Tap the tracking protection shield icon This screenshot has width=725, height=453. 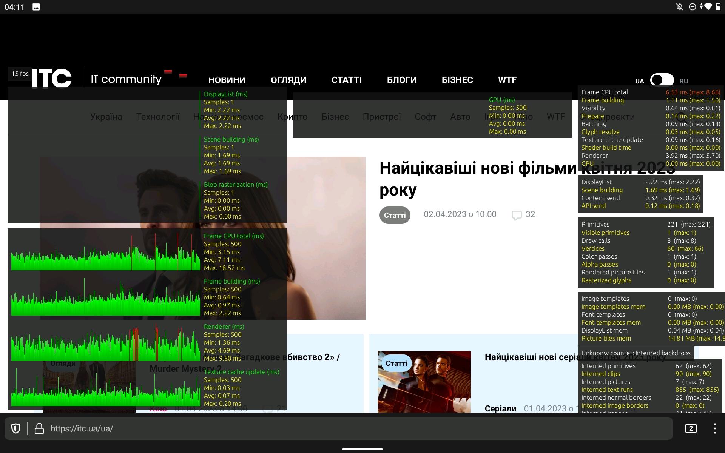pos(15,428)
